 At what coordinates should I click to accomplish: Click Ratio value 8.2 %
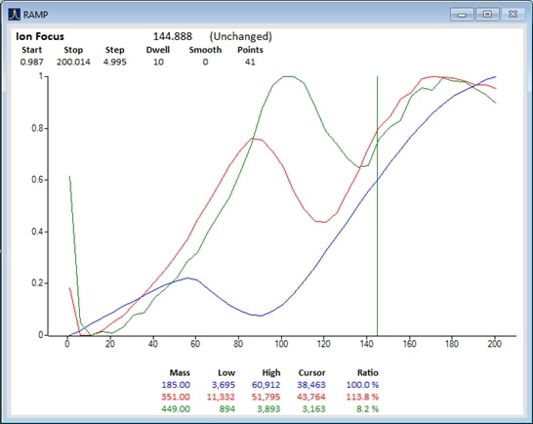(x=367, y=408)
